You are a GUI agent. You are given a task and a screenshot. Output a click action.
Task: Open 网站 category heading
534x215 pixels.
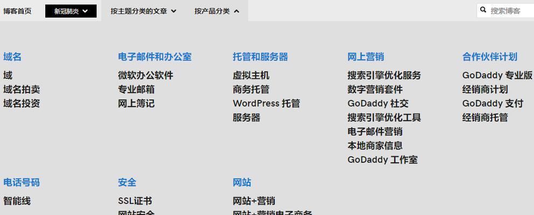pos(242,182)
